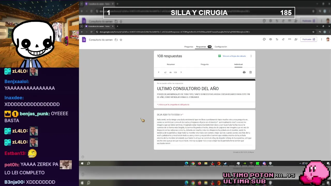Reload the page in Chrome

click(91, 32)
